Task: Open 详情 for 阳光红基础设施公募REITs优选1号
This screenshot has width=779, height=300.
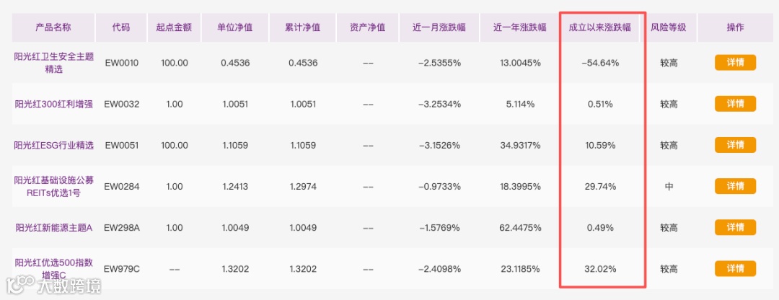Action: pyautogui.click(x=735, y=186)
